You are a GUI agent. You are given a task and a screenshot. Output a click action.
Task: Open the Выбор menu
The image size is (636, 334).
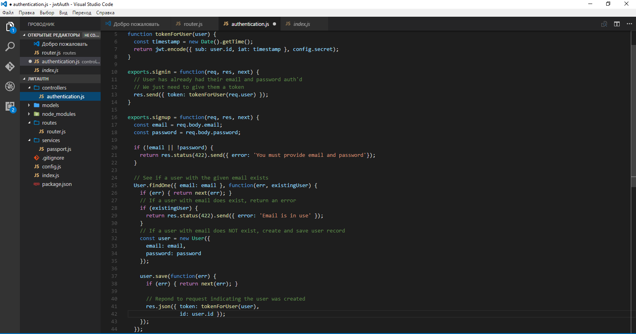tap(47, 13)
